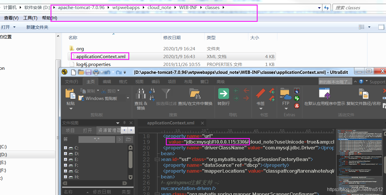The width and height of the screenshot is (386, 195).
Task: Expand the E: drive tree node
Action: coord(65,160)
